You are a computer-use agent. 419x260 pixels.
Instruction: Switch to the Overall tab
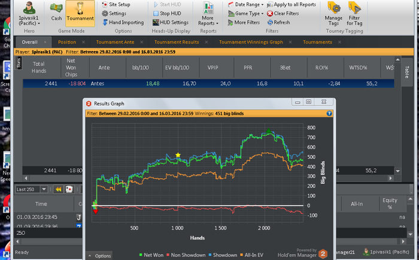point(30,42)
